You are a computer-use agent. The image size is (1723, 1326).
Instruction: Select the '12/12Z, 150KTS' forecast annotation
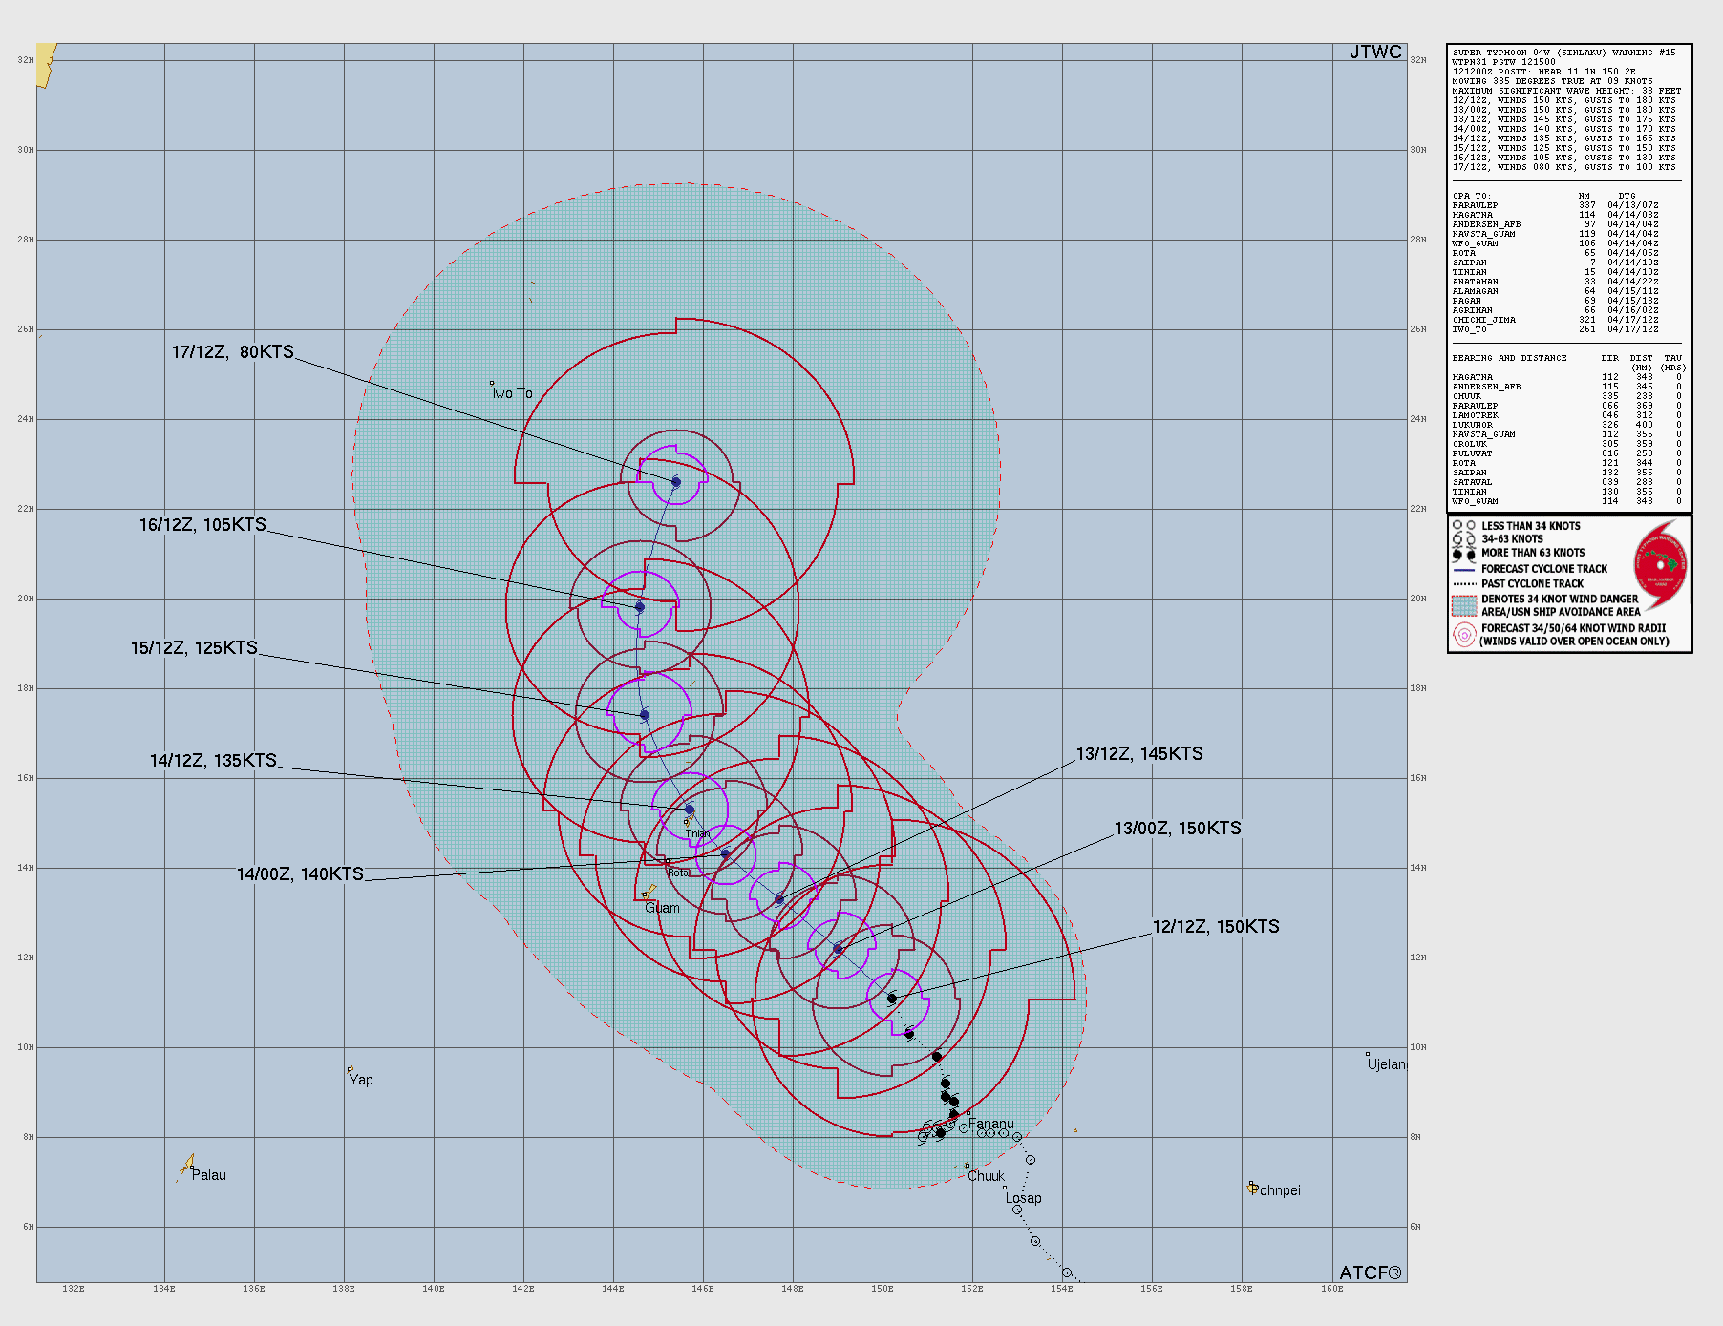click(1217, 924)
